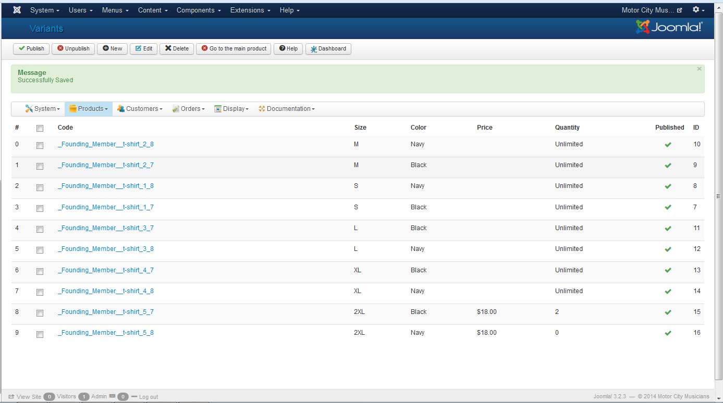Viewport: 723px width, 403px height.
Task: Toggle the select-all checkbox in the table header
Action: click(x=40, y=128)
